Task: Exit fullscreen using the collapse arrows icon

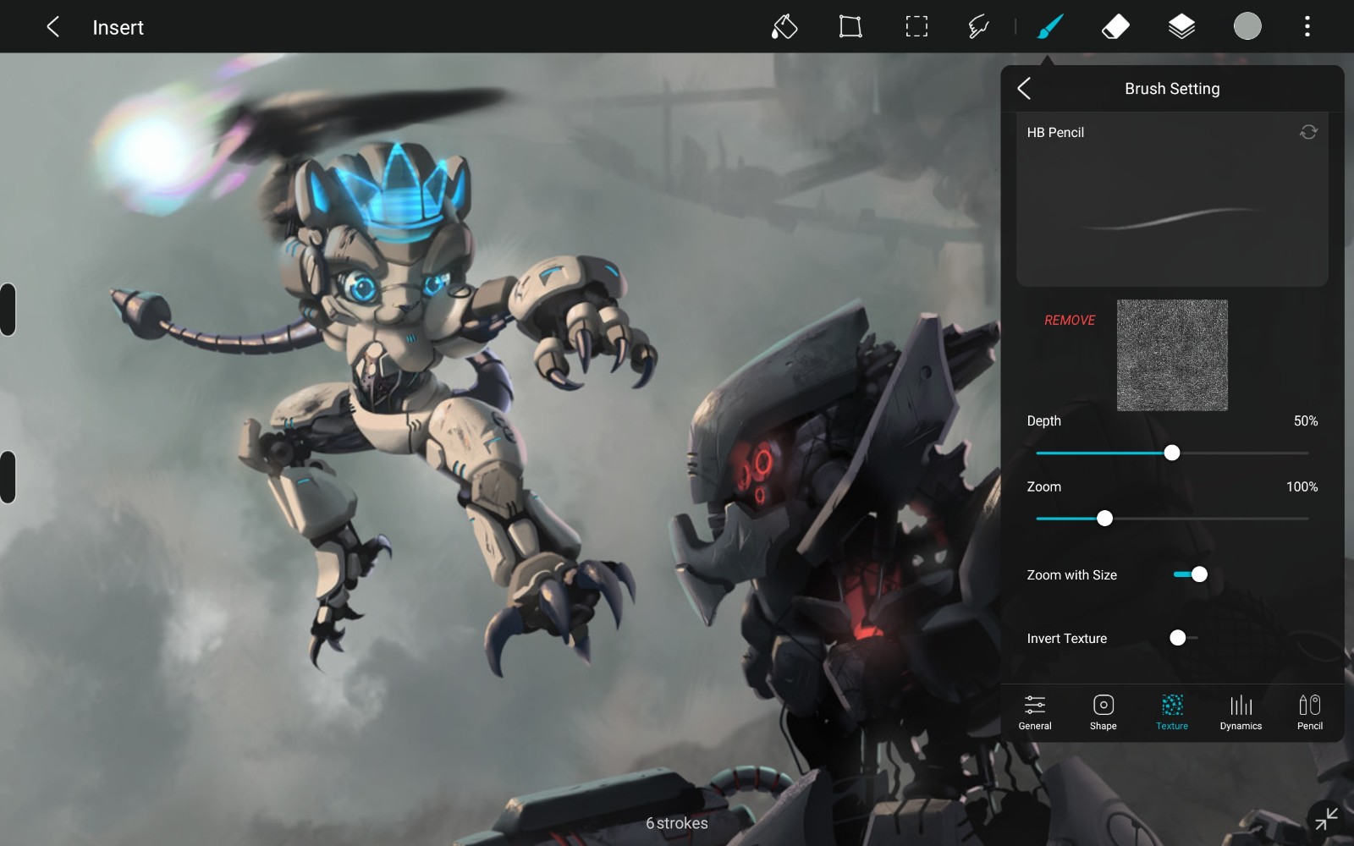Action: (x=1326, y=818)
